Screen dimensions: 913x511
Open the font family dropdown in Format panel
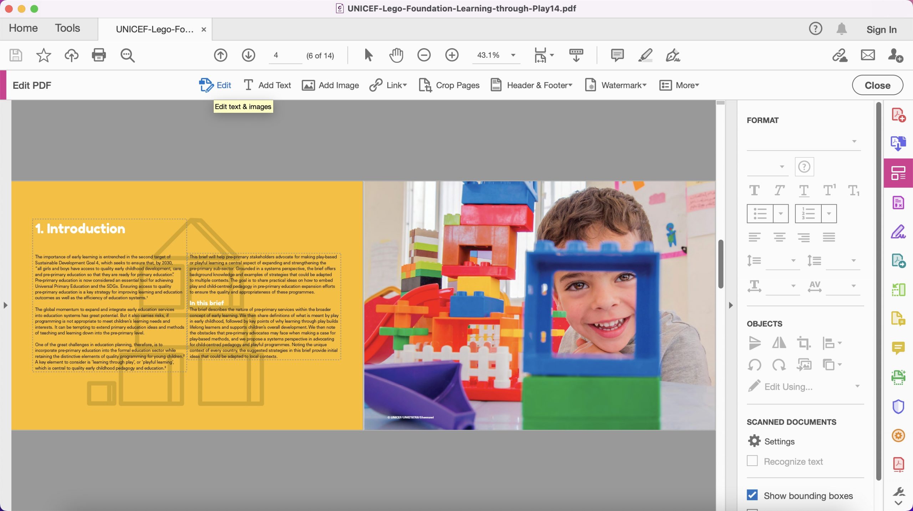tap(804, 141)
